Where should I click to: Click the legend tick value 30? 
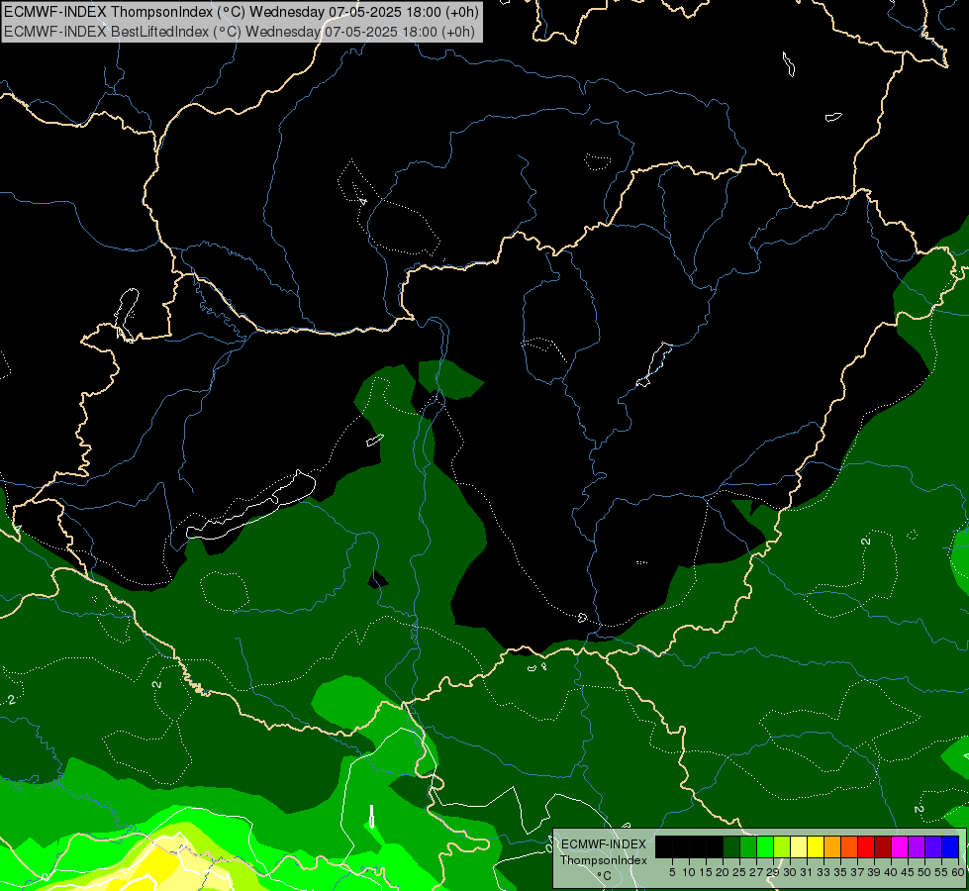790,872
